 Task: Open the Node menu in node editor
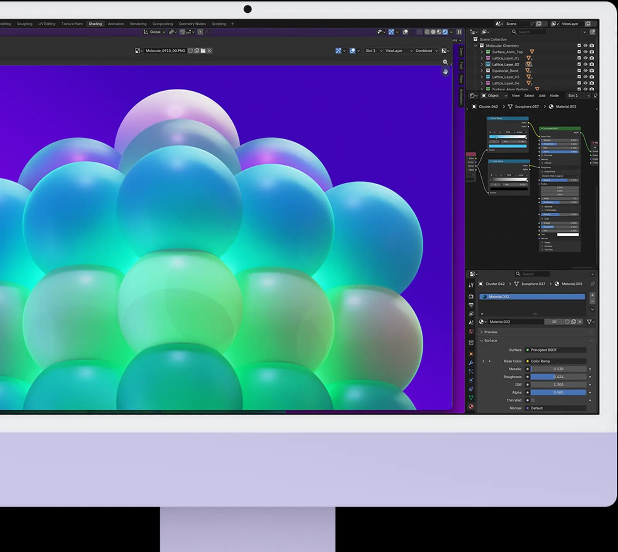coord(554,96)
